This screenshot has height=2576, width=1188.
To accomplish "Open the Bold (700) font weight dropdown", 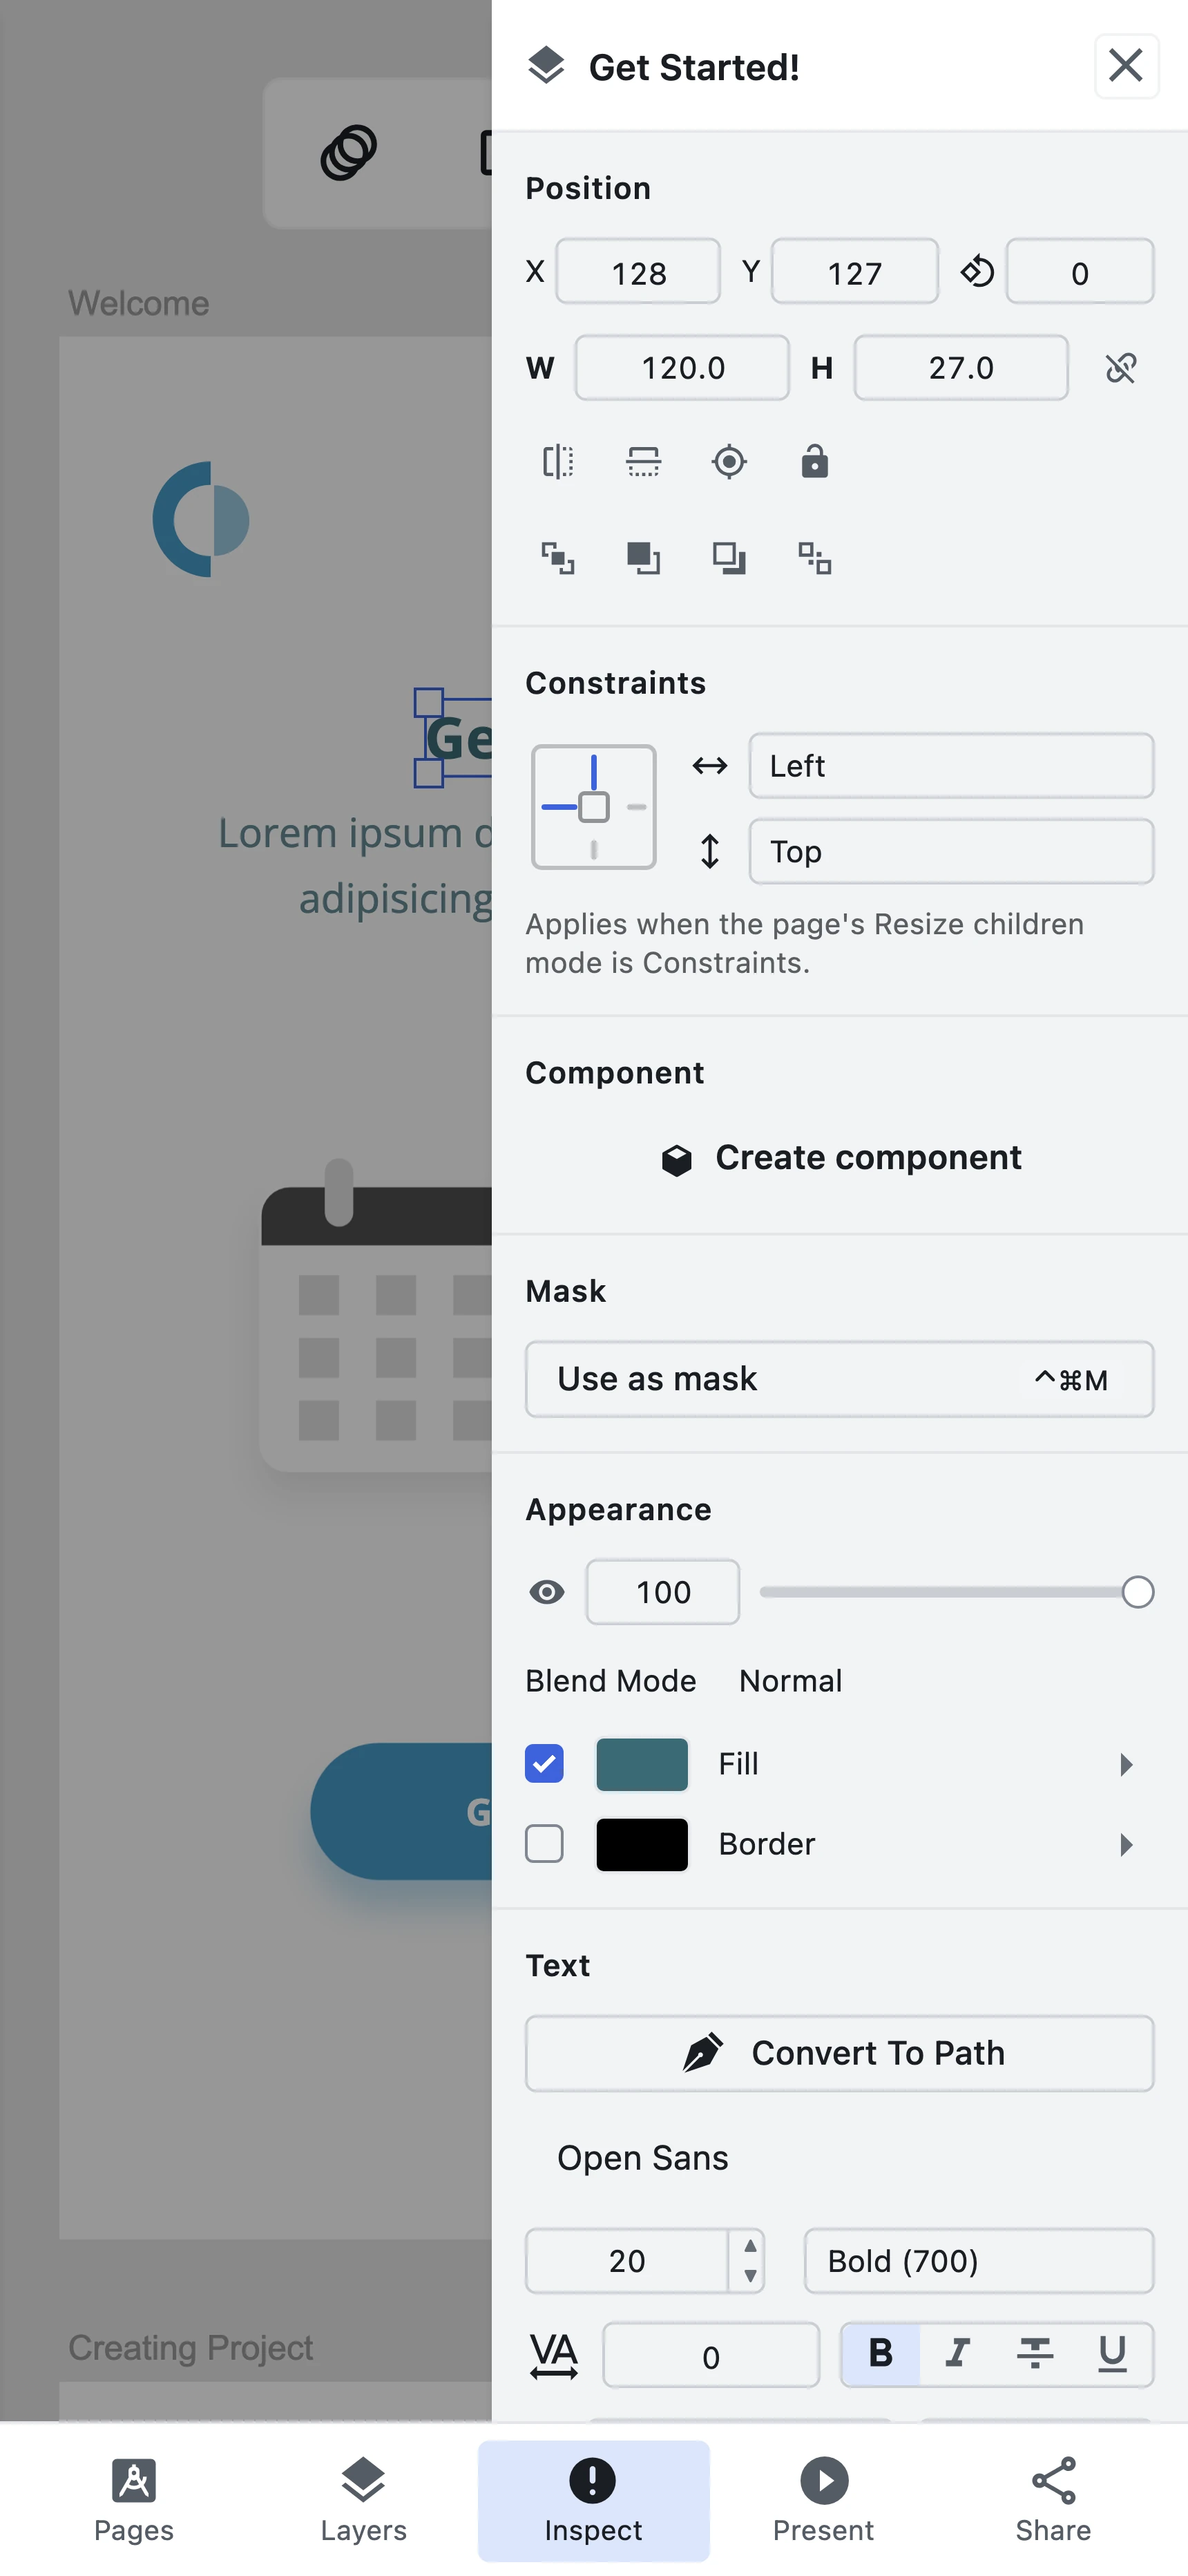I will coord(979,2261).
